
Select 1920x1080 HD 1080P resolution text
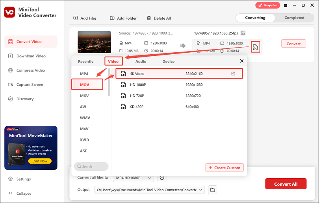tap(194, 85)
